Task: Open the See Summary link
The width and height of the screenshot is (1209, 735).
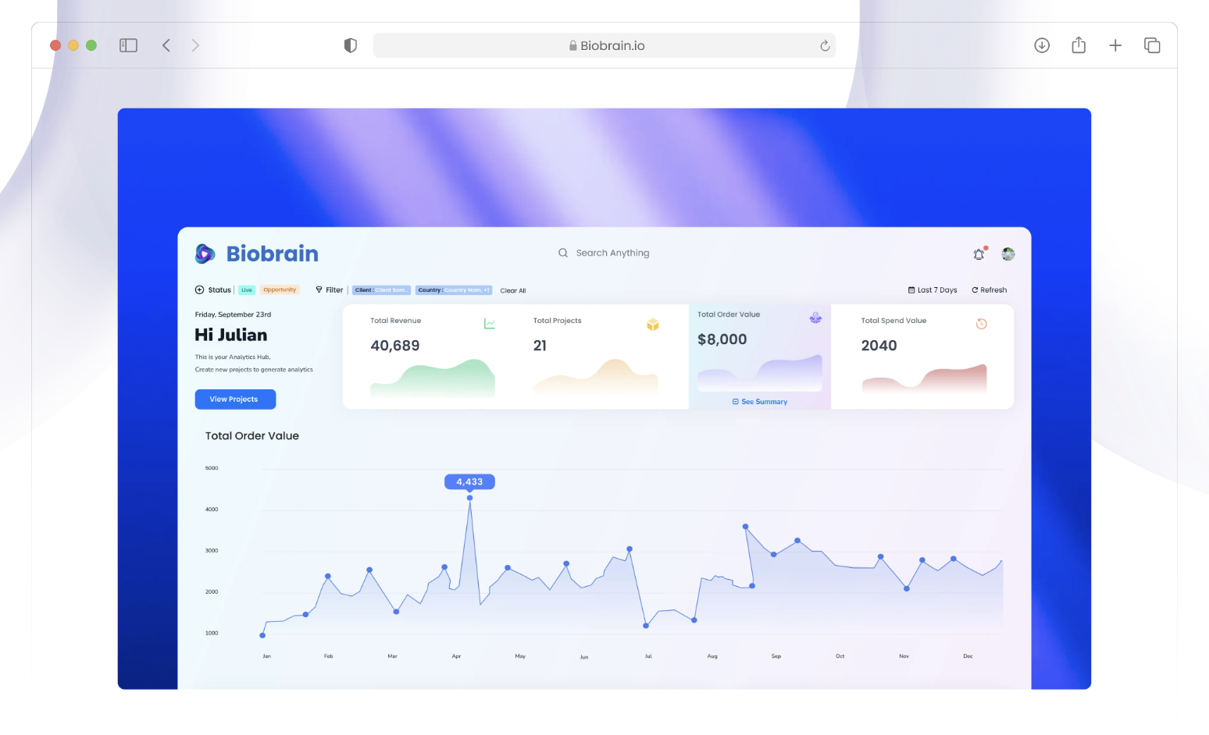Action: coord(760,402)
